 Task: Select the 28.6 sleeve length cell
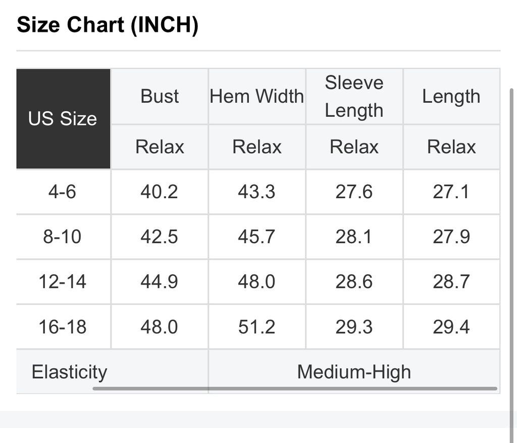click(x=354, y=282)
